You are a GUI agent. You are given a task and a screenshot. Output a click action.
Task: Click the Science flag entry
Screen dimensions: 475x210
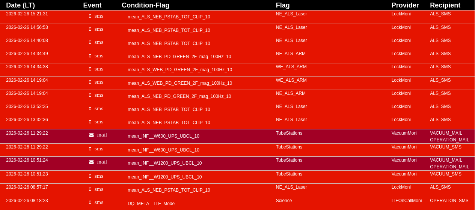click(x=284, y=201)
